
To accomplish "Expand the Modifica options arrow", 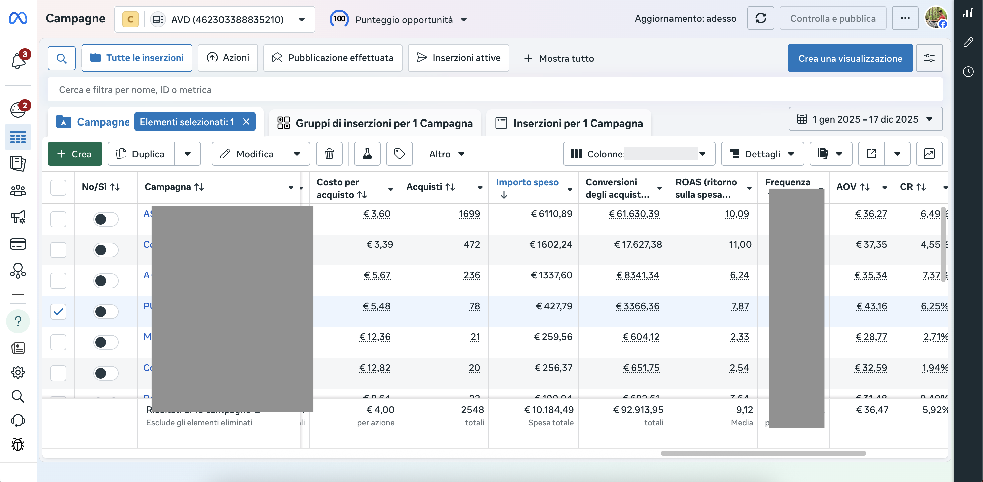I will tap(297, 154).
